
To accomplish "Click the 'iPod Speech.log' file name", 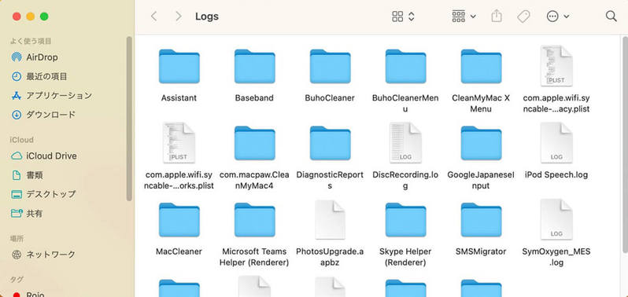I will click(556, 174).
